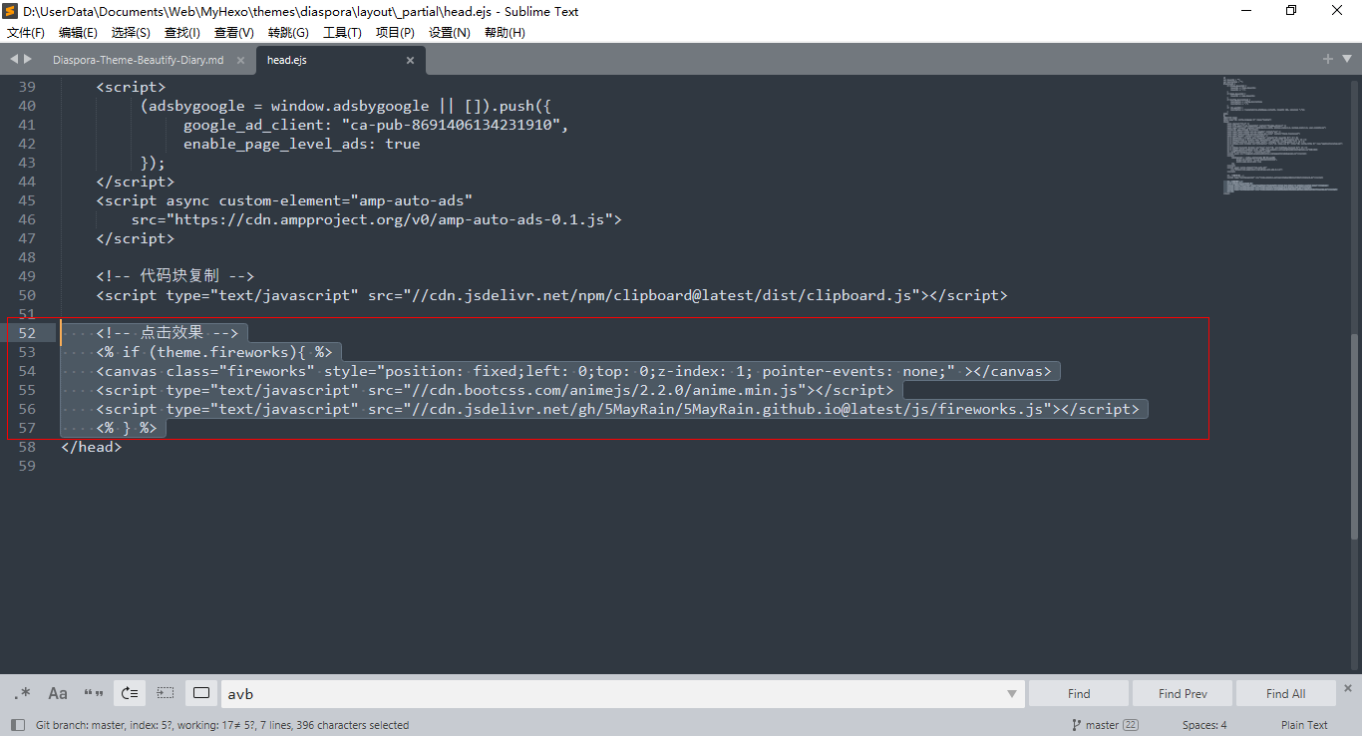Open the tab list dropdown arrow

(x=1346, y=60)
